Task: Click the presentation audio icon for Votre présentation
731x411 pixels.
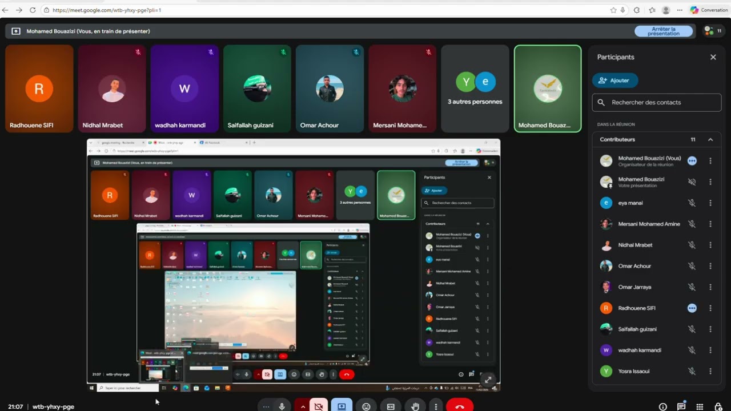Action: pyautogui.click(x=692, y=182)
